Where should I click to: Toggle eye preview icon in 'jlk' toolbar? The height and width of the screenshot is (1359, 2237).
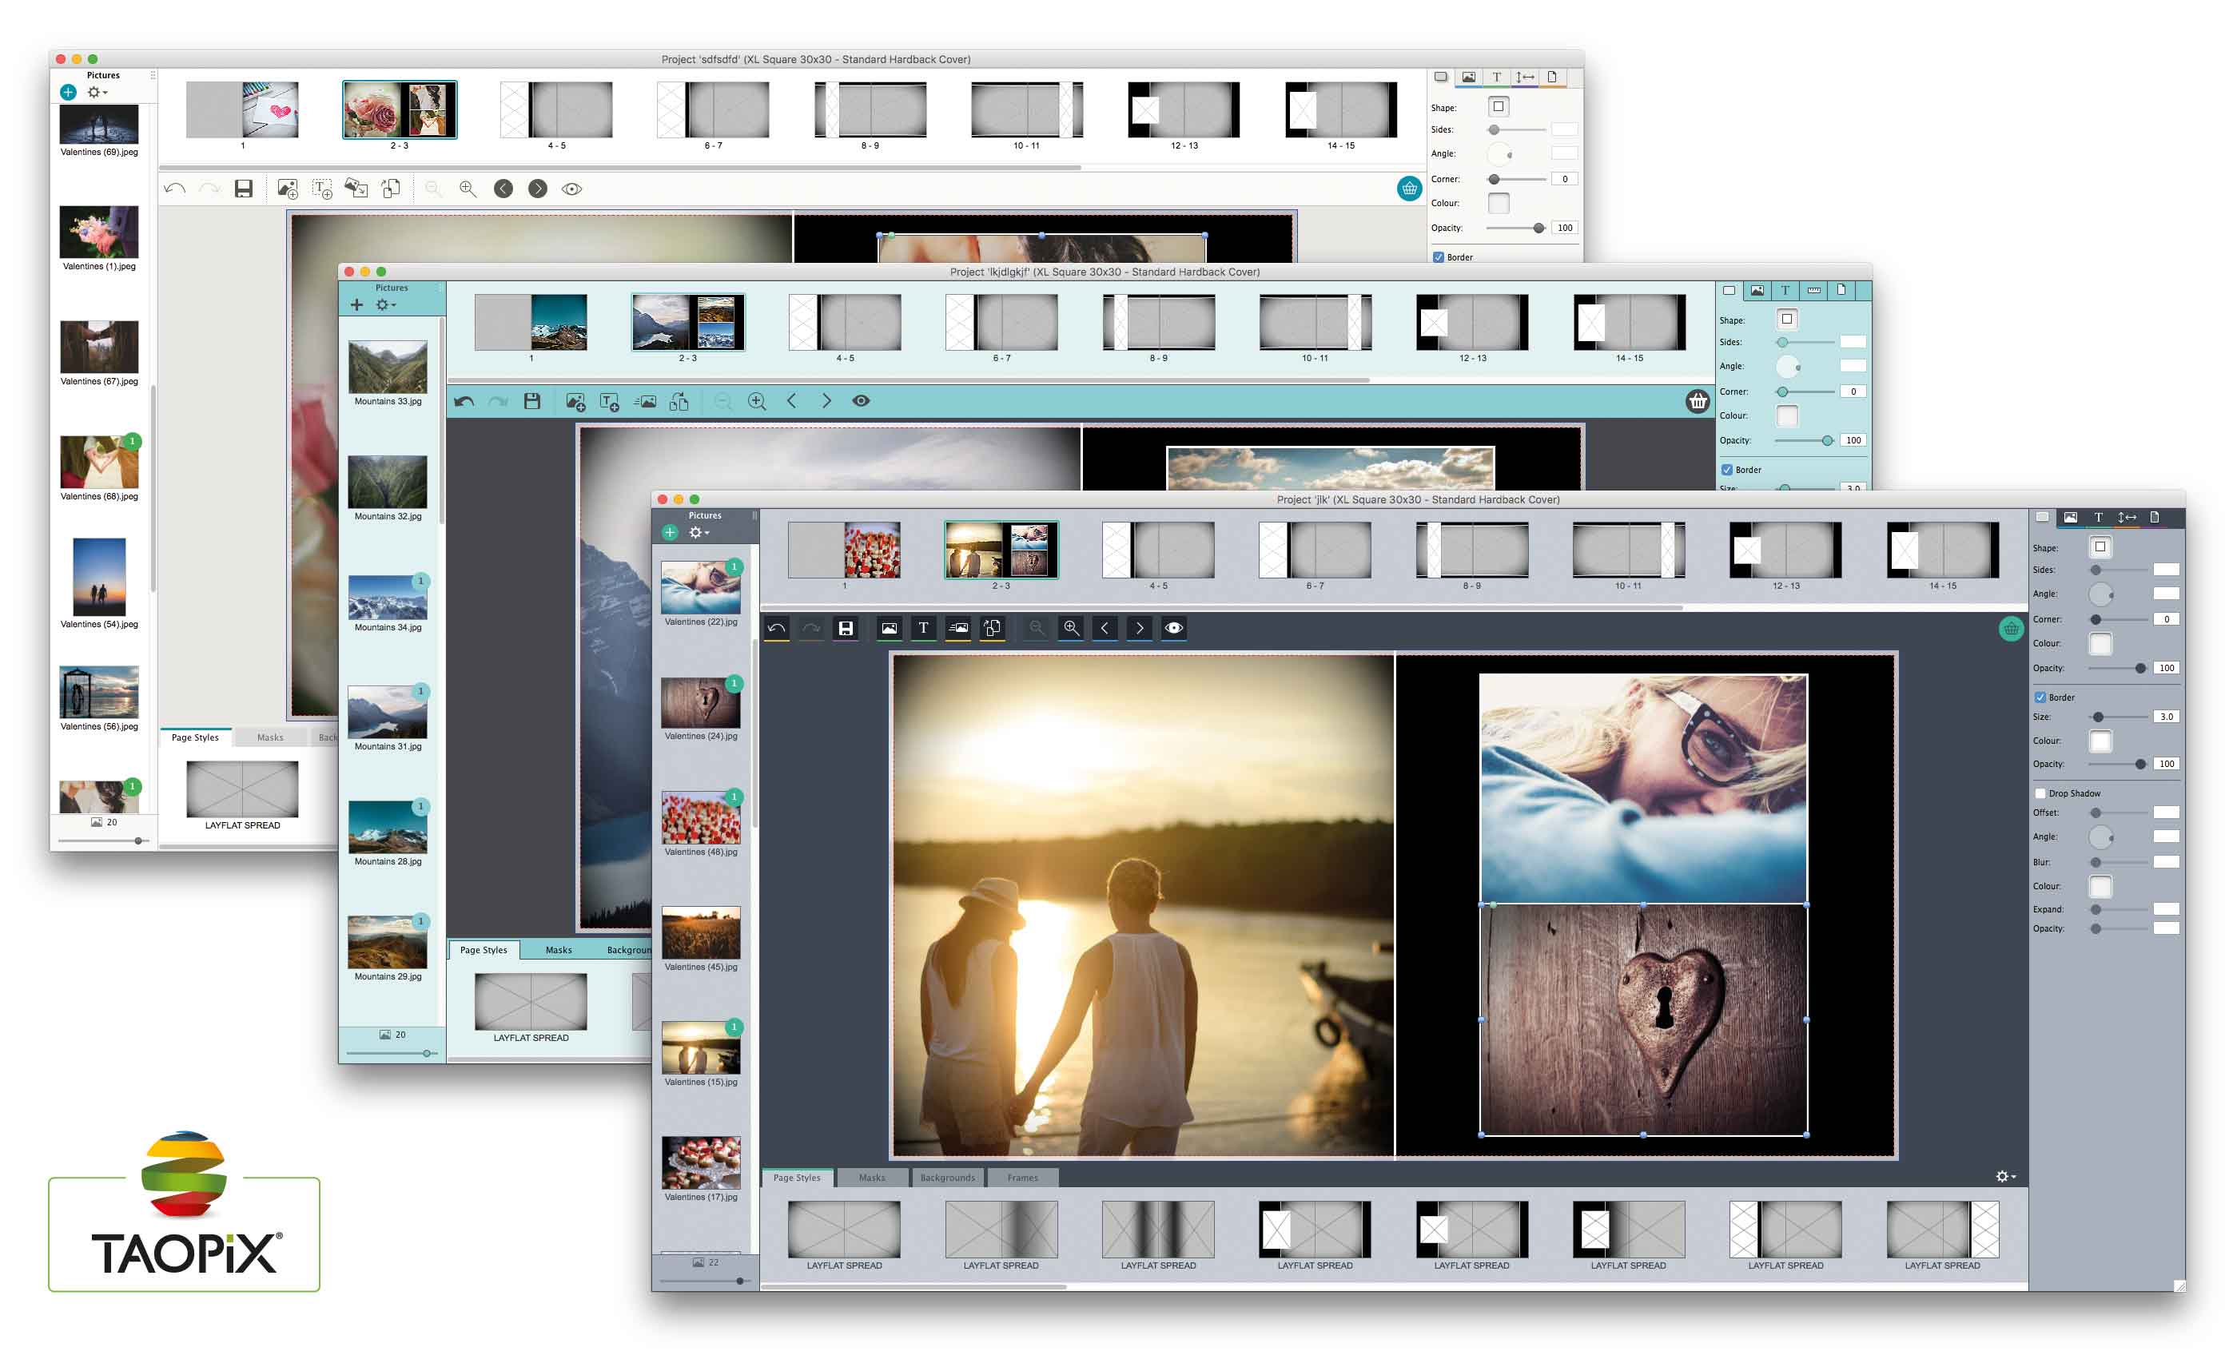point(1174,628)
